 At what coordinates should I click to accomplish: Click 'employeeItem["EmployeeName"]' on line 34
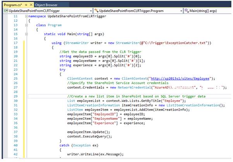[94, 119]
